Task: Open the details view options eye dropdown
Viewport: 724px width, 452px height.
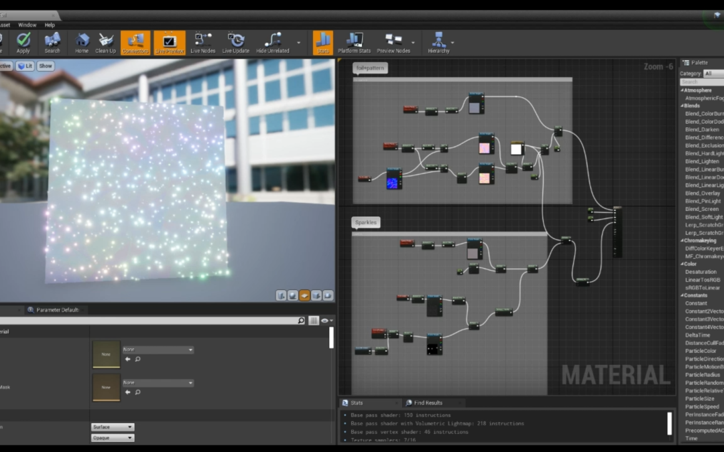Action: [326, 321]
